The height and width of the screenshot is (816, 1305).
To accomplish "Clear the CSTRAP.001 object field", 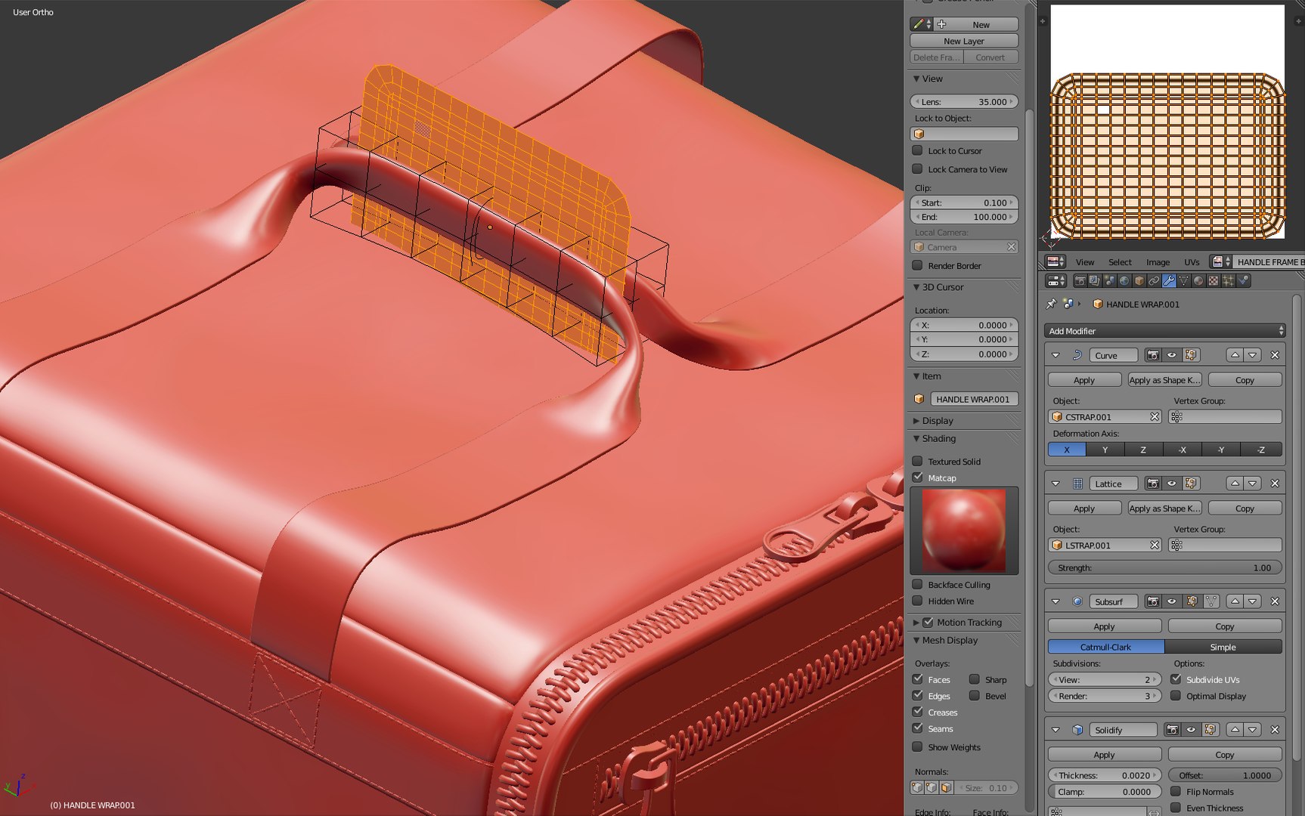I will pyautogui.click(x=1155, y=417).
